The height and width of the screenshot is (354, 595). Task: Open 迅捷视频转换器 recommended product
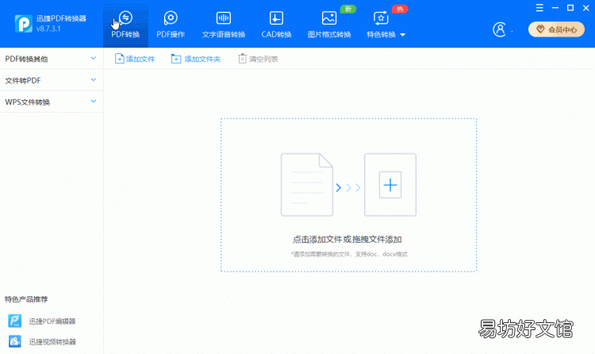point(42,341)
